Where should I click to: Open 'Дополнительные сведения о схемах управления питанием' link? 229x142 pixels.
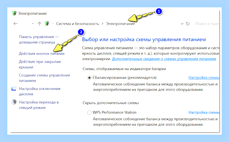pyautogui.click(x=164, y=59)
